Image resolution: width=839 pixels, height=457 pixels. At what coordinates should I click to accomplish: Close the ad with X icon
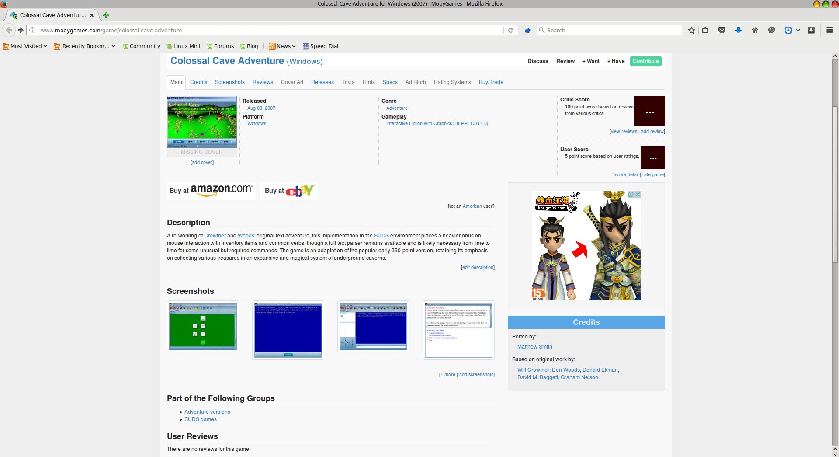638,195
